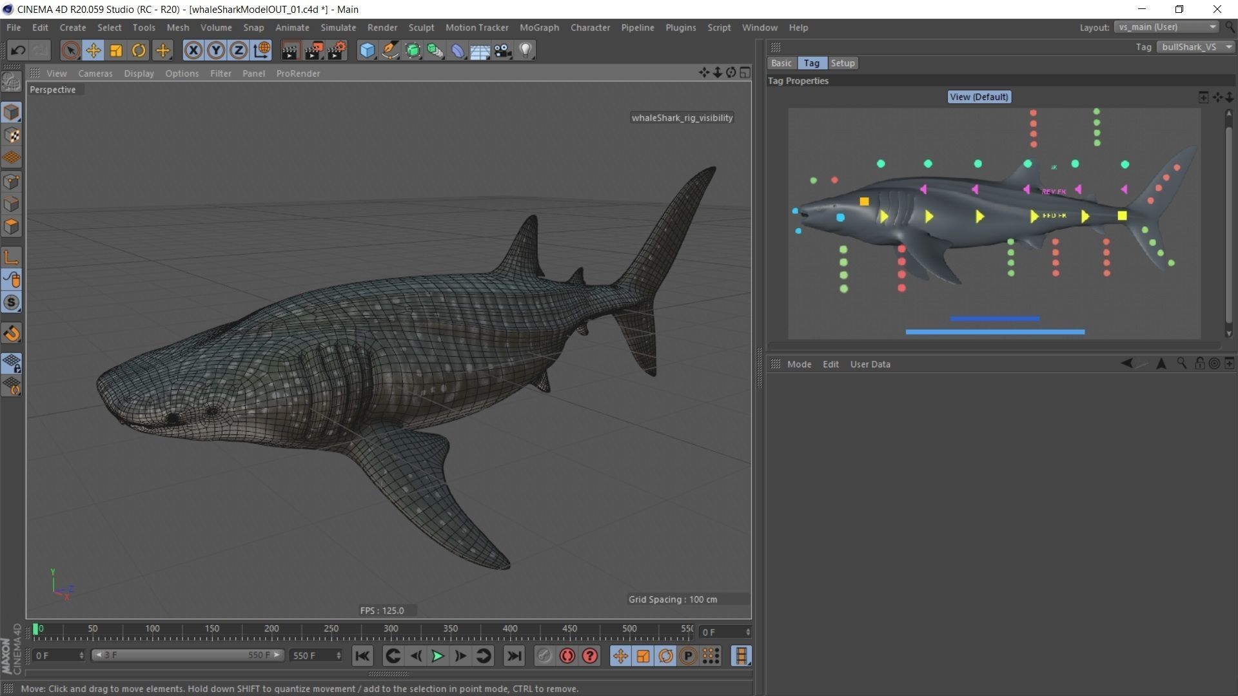Open the Powerslider timeline icon
1238x696 pixels.
742,656
